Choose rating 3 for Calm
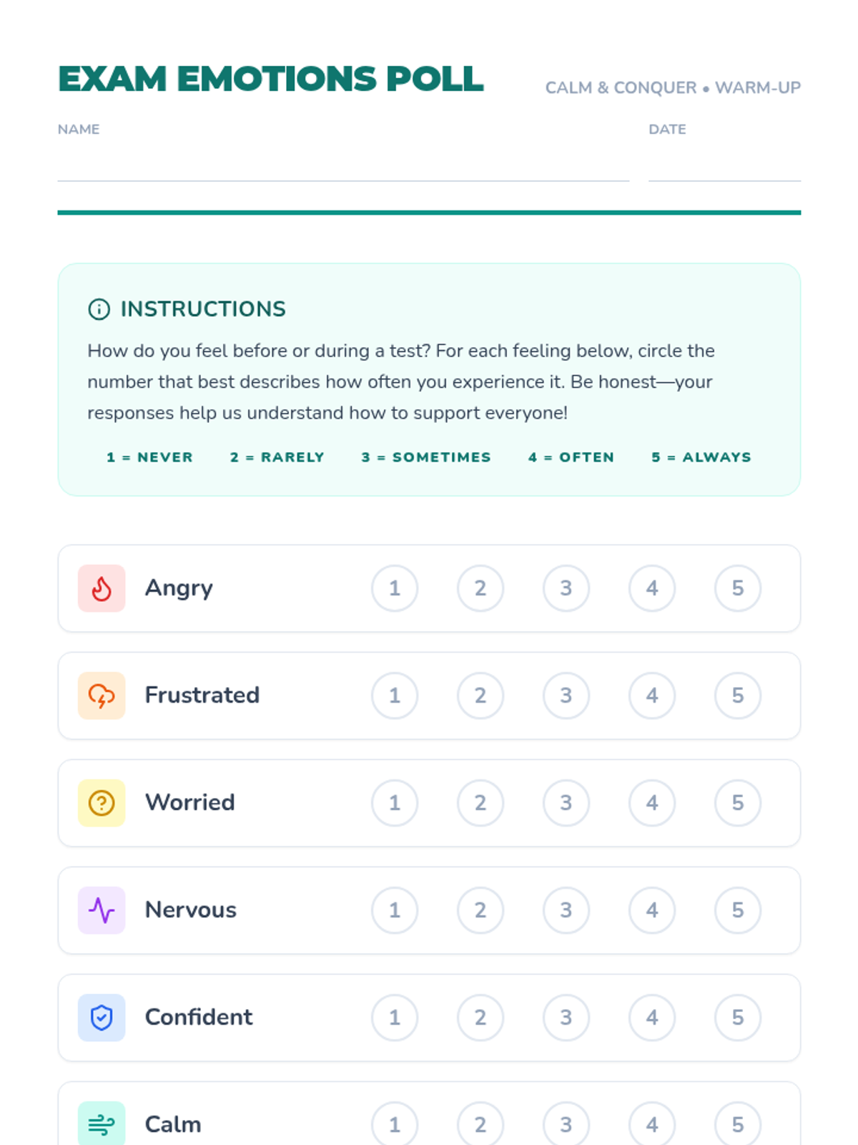Screen dimensions: 858x1145 point(566,1124)
